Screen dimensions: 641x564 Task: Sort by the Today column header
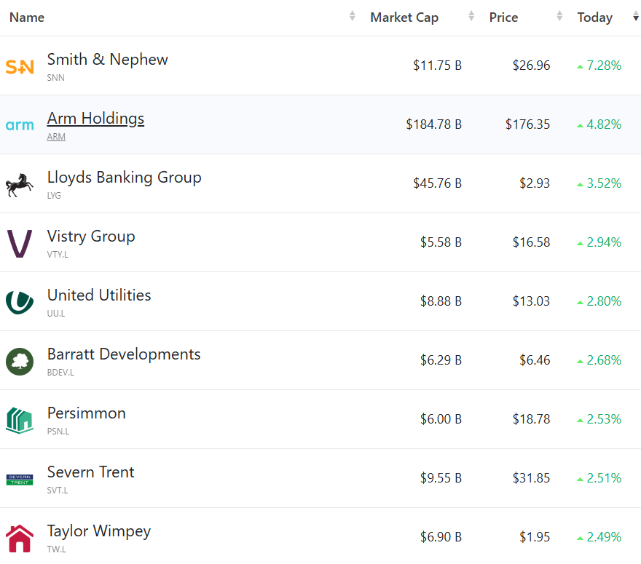(x=595, y=17)
